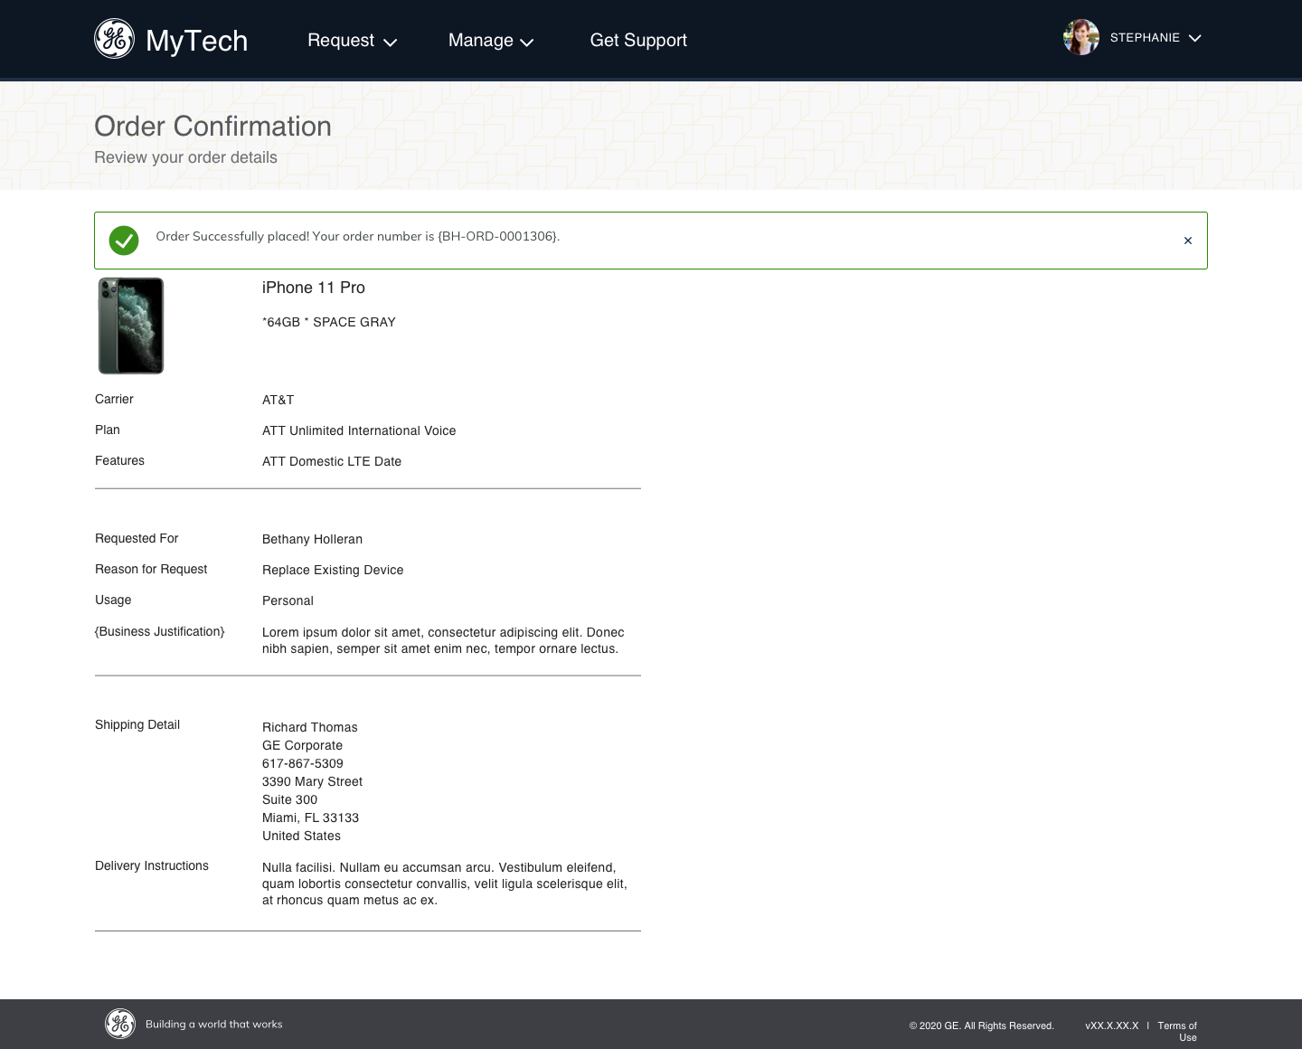The image size is (1302, 1049).
Task: Click the address 3390 Mary Street
Action: tap(312, 781)
